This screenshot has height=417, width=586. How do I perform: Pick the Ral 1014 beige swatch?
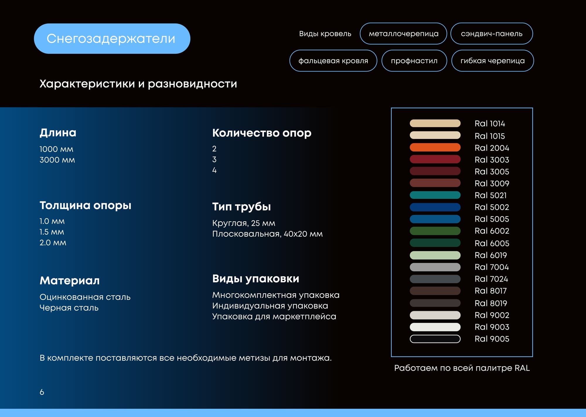click(x=435, y=123)
